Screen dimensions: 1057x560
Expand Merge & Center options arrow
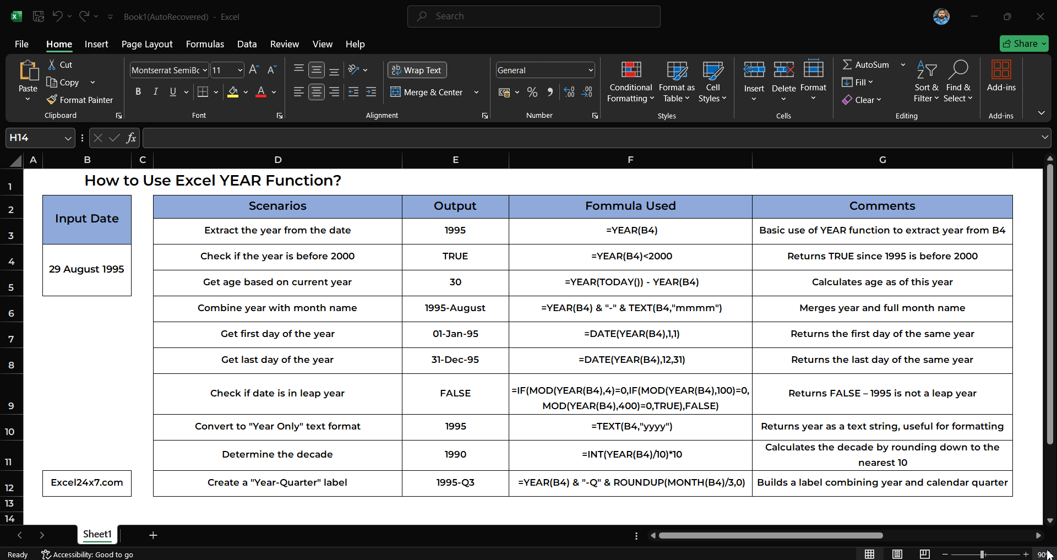click(x=476, y=93)
